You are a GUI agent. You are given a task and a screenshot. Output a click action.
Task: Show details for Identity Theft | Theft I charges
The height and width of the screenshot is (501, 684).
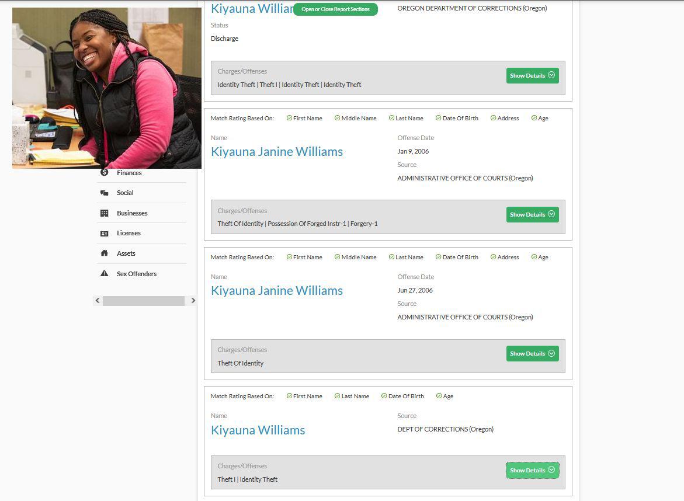point(532,75)
